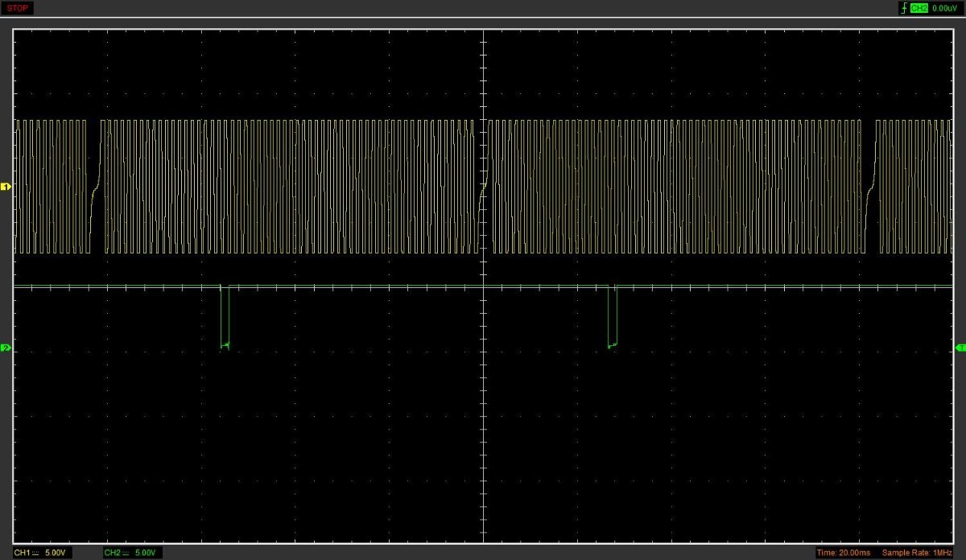Click the red STOP acquisition indicator
966x560 pixels.
[18, 8]
